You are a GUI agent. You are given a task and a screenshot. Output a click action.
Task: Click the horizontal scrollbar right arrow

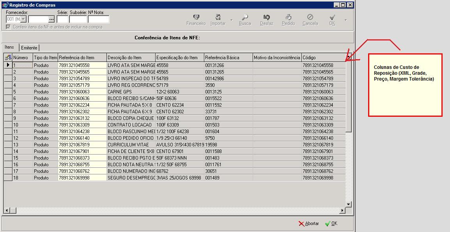click(x=342, y=211)
